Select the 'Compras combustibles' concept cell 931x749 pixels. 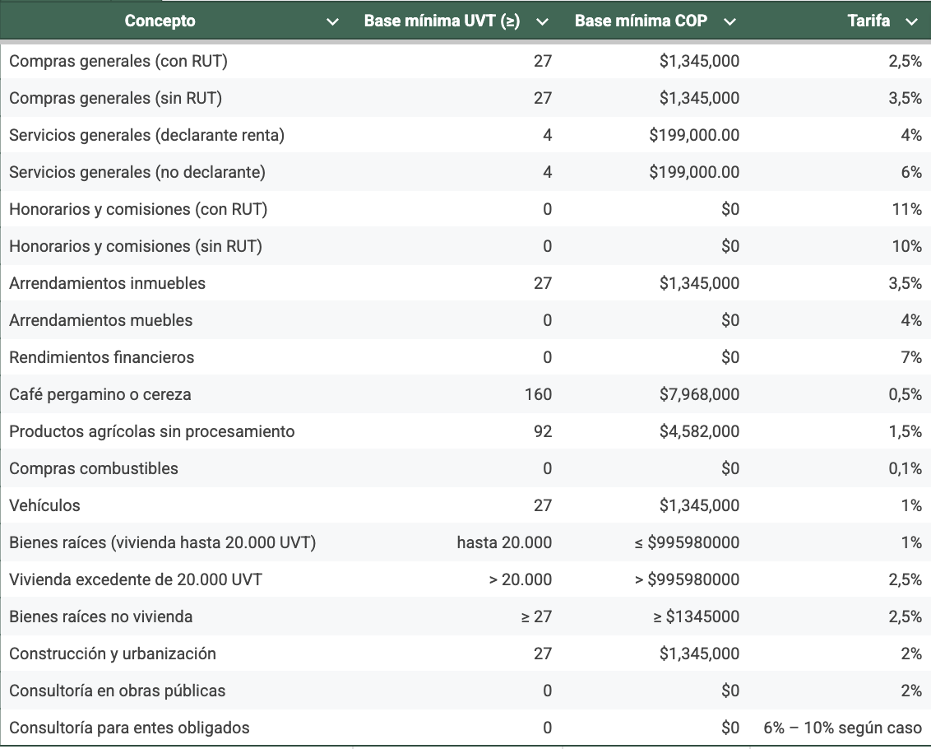point(94,468)
